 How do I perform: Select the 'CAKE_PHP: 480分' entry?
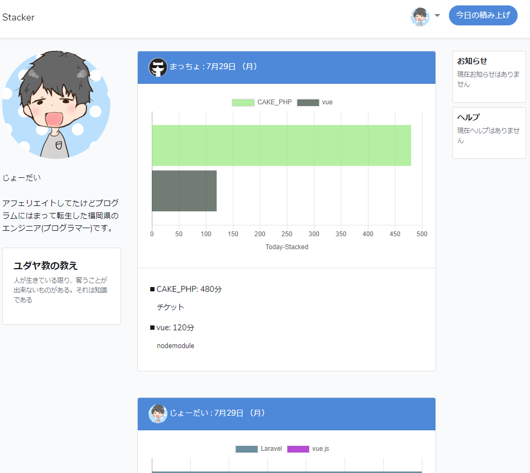click(186, 289)
